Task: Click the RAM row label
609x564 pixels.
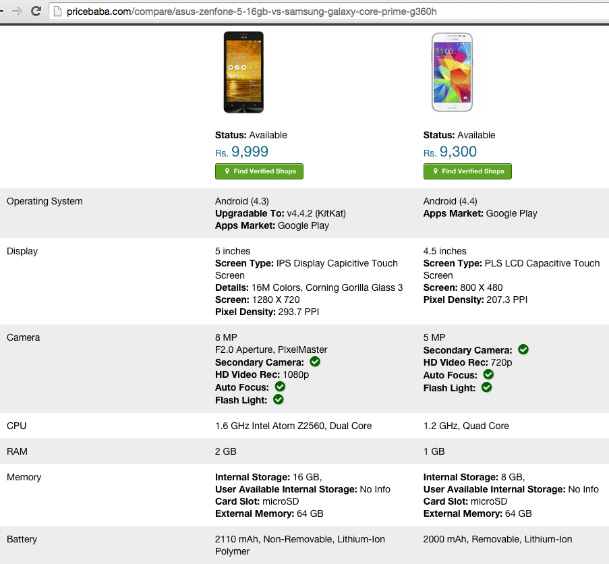Action: click(x=17, y=451)
